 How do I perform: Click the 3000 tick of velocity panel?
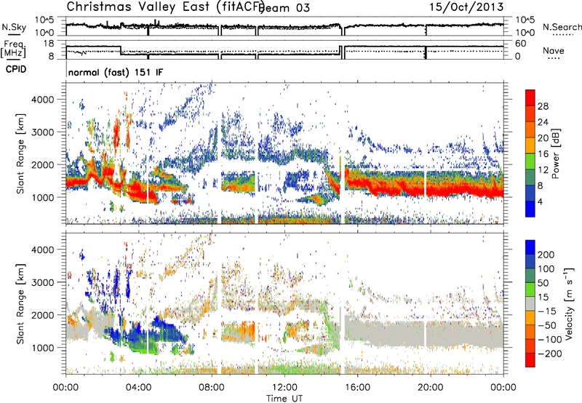pos(42,282)
